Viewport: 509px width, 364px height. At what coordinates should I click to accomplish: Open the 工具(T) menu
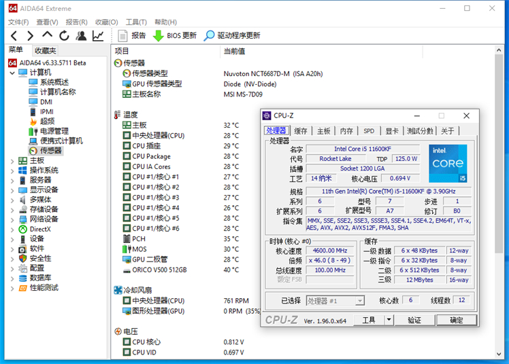pos(136,22)
